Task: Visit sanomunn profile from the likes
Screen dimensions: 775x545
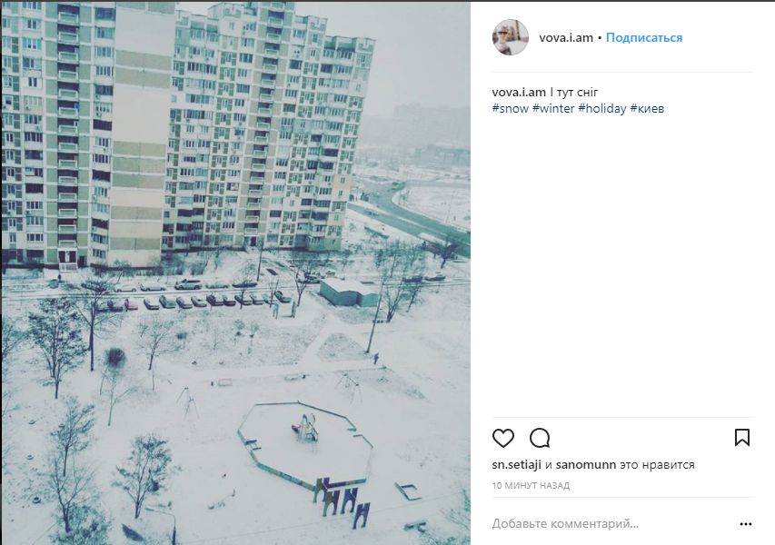Action: point(586,464)
